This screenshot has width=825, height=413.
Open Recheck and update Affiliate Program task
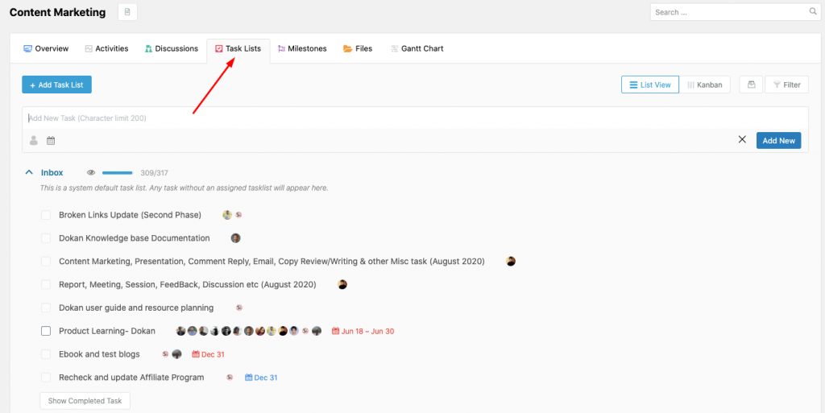pos(131,378)
